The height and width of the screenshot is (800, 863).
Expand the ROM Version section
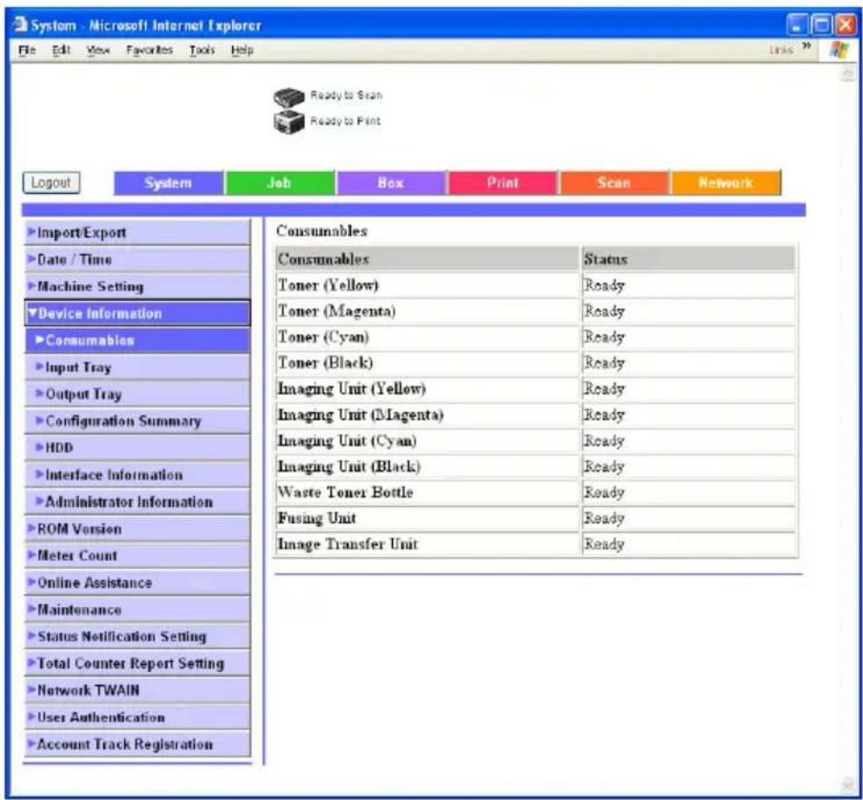tap(137, 529)
